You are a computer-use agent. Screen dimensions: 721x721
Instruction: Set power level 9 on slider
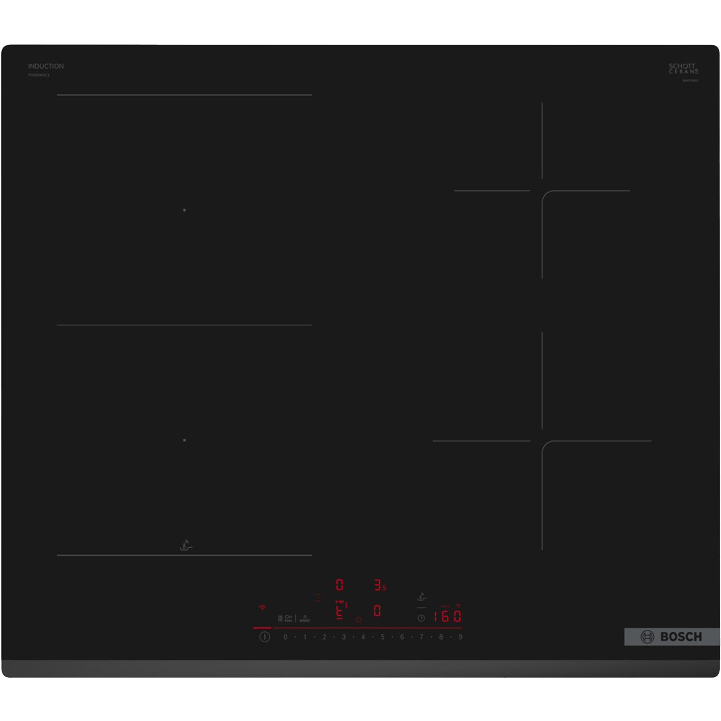(461, 637)
